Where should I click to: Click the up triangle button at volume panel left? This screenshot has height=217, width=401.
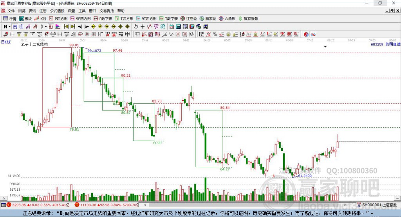[x=4, y=198]
